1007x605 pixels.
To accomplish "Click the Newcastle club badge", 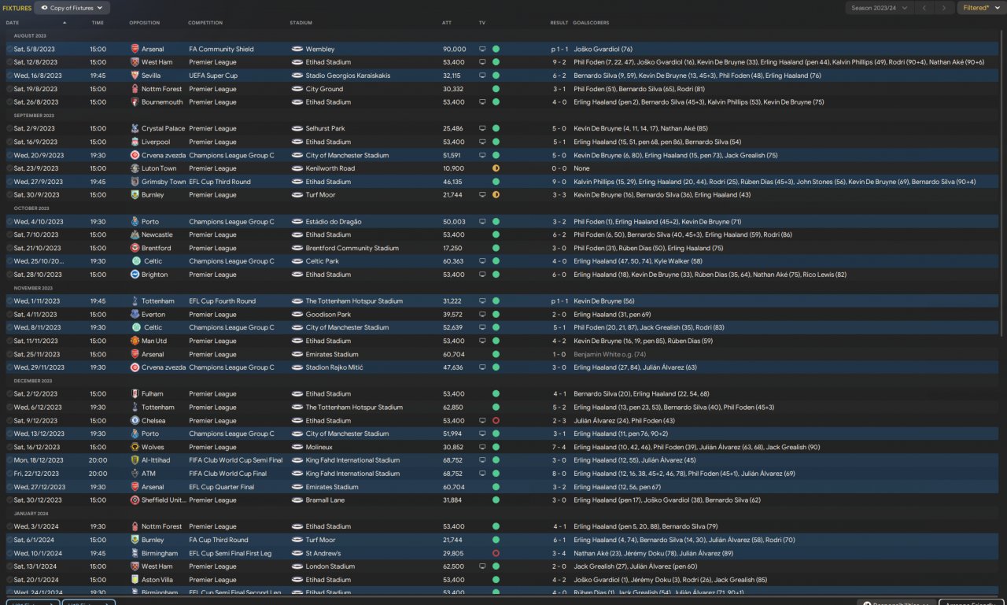I will (x=135, y=234).
